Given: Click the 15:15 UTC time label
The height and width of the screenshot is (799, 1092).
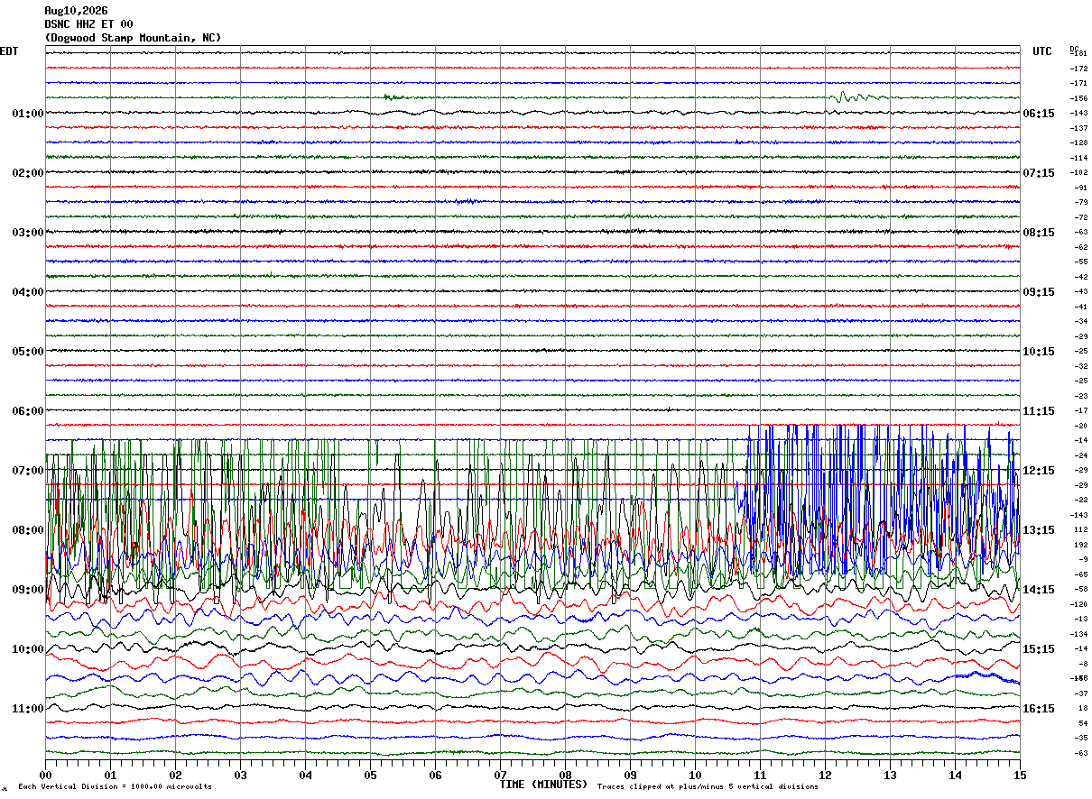Looking at the screenshot, I should (x=1039, y=649).
